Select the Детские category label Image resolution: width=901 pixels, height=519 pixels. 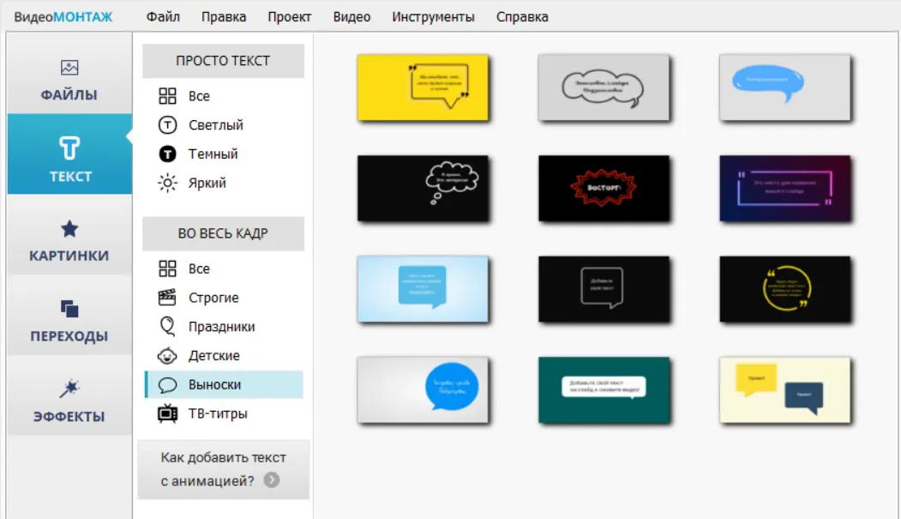point(213,356)
